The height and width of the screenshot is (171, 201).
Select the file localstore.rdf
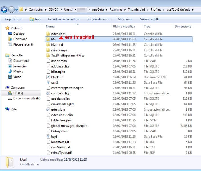(x=60, y=142)
